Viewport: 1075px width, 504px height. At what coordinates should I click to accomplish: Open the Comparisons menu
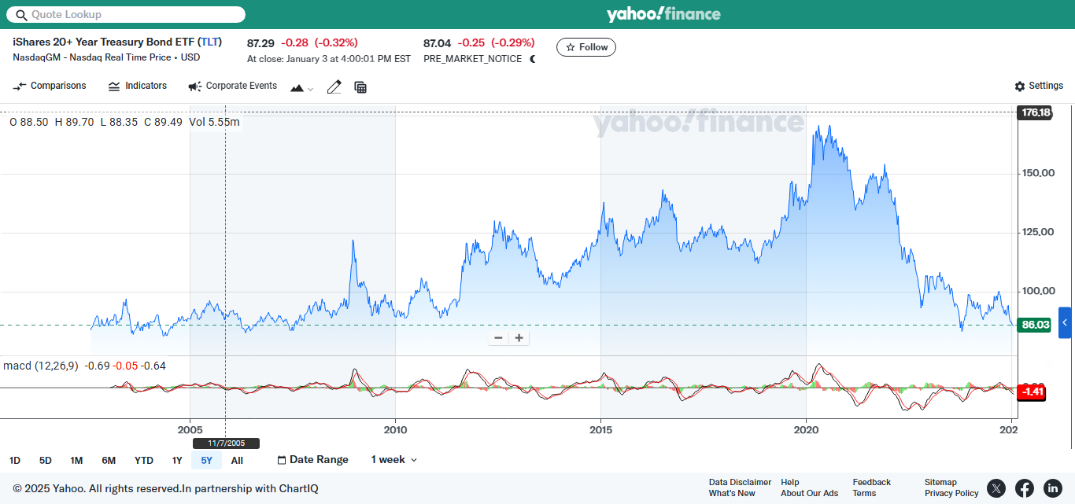click(x=50, y=86)
